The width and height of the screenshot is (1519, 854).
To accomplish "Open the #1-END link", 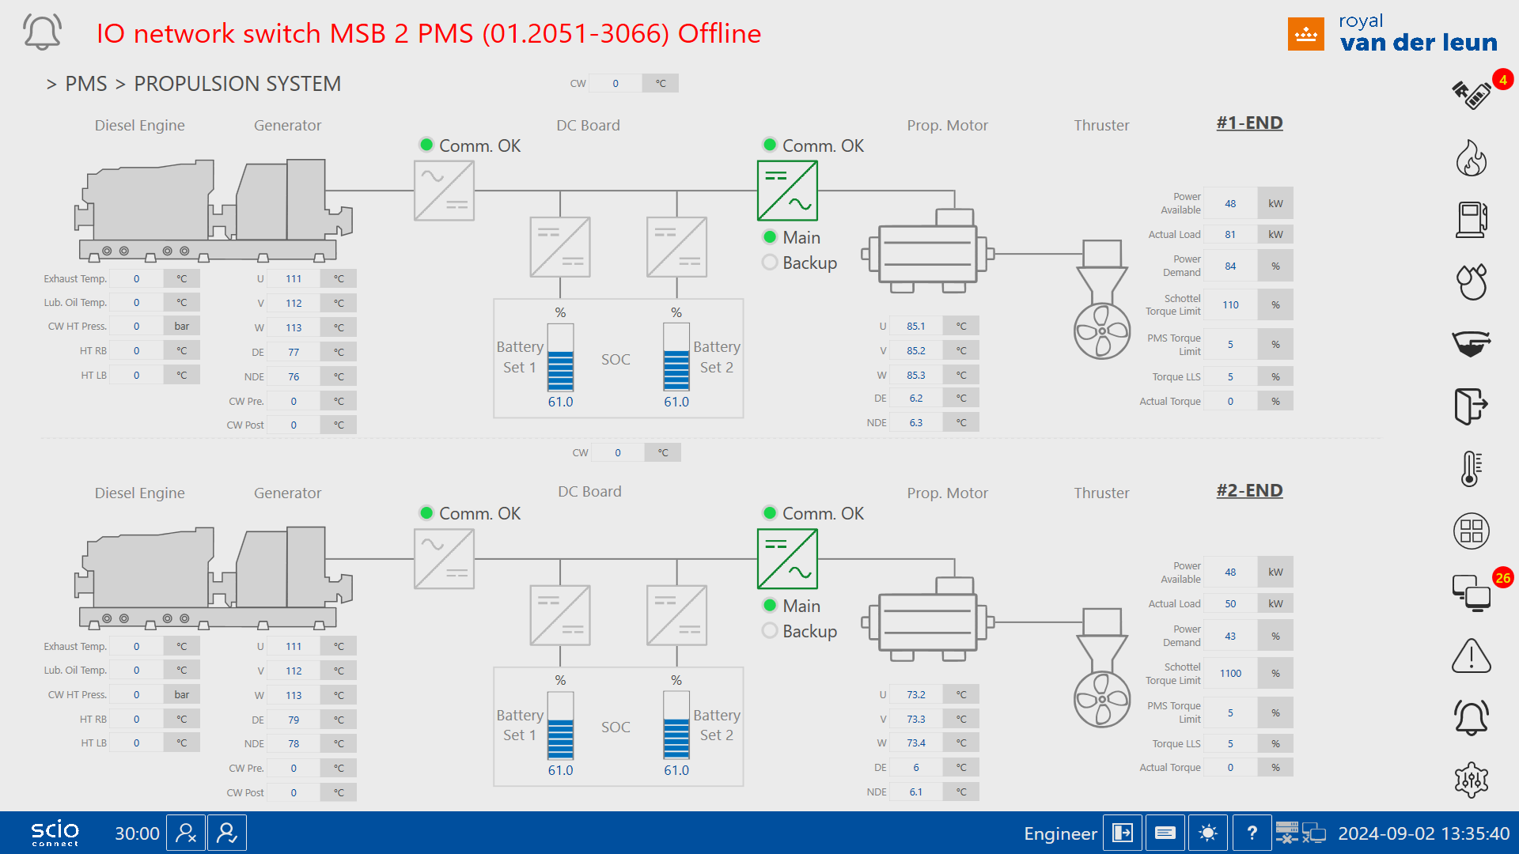I will tap(1249, 123).
